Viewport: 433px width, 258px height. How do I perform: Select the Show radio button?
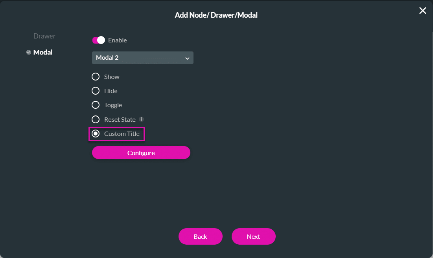coord(95,77)
